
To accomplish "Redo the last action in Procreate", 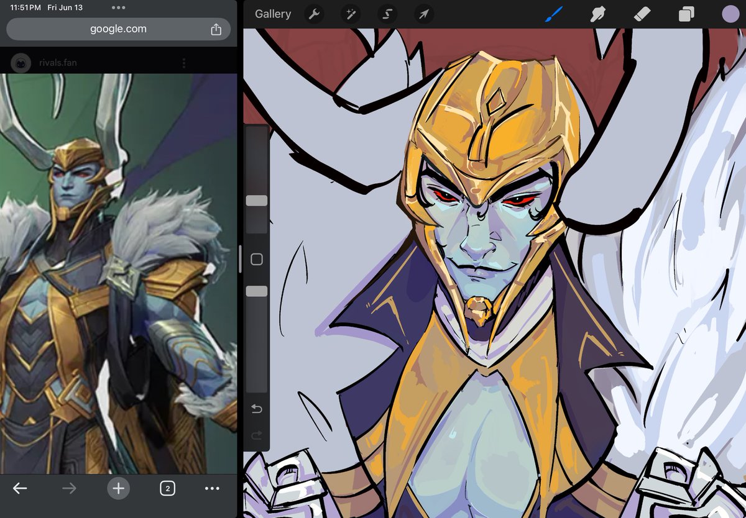I will pos(257,436).
